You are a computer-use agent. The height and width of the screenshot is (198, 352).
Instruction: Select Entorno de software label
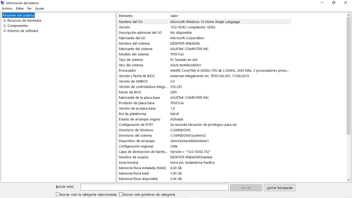pyautogui.click(x=23, y=31)
